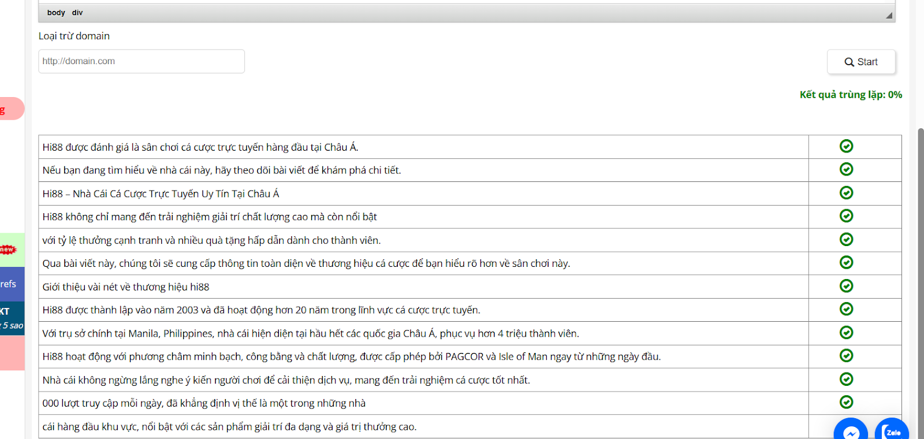This screenshot has width=924, height=439.
Task: Open the '5 sao' dark sidebar banner
Action: pyautogui.click(x=12, y=319)
